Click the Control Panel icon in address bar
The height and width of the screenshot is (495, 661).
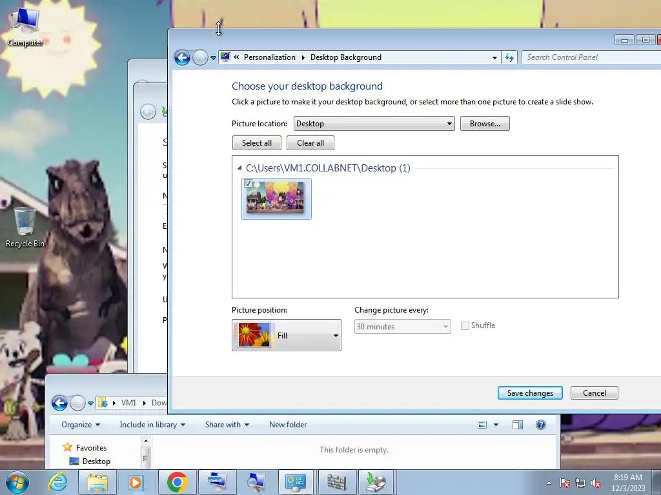click(225, 57)
